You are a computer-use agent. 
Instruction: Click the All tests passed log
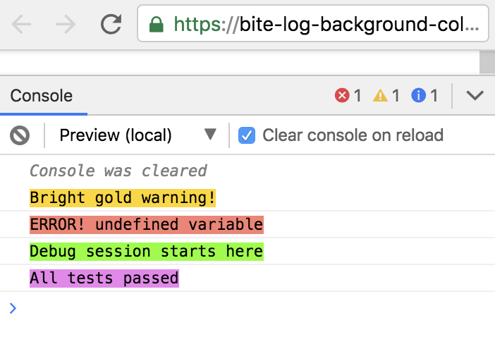pos(104,278)
